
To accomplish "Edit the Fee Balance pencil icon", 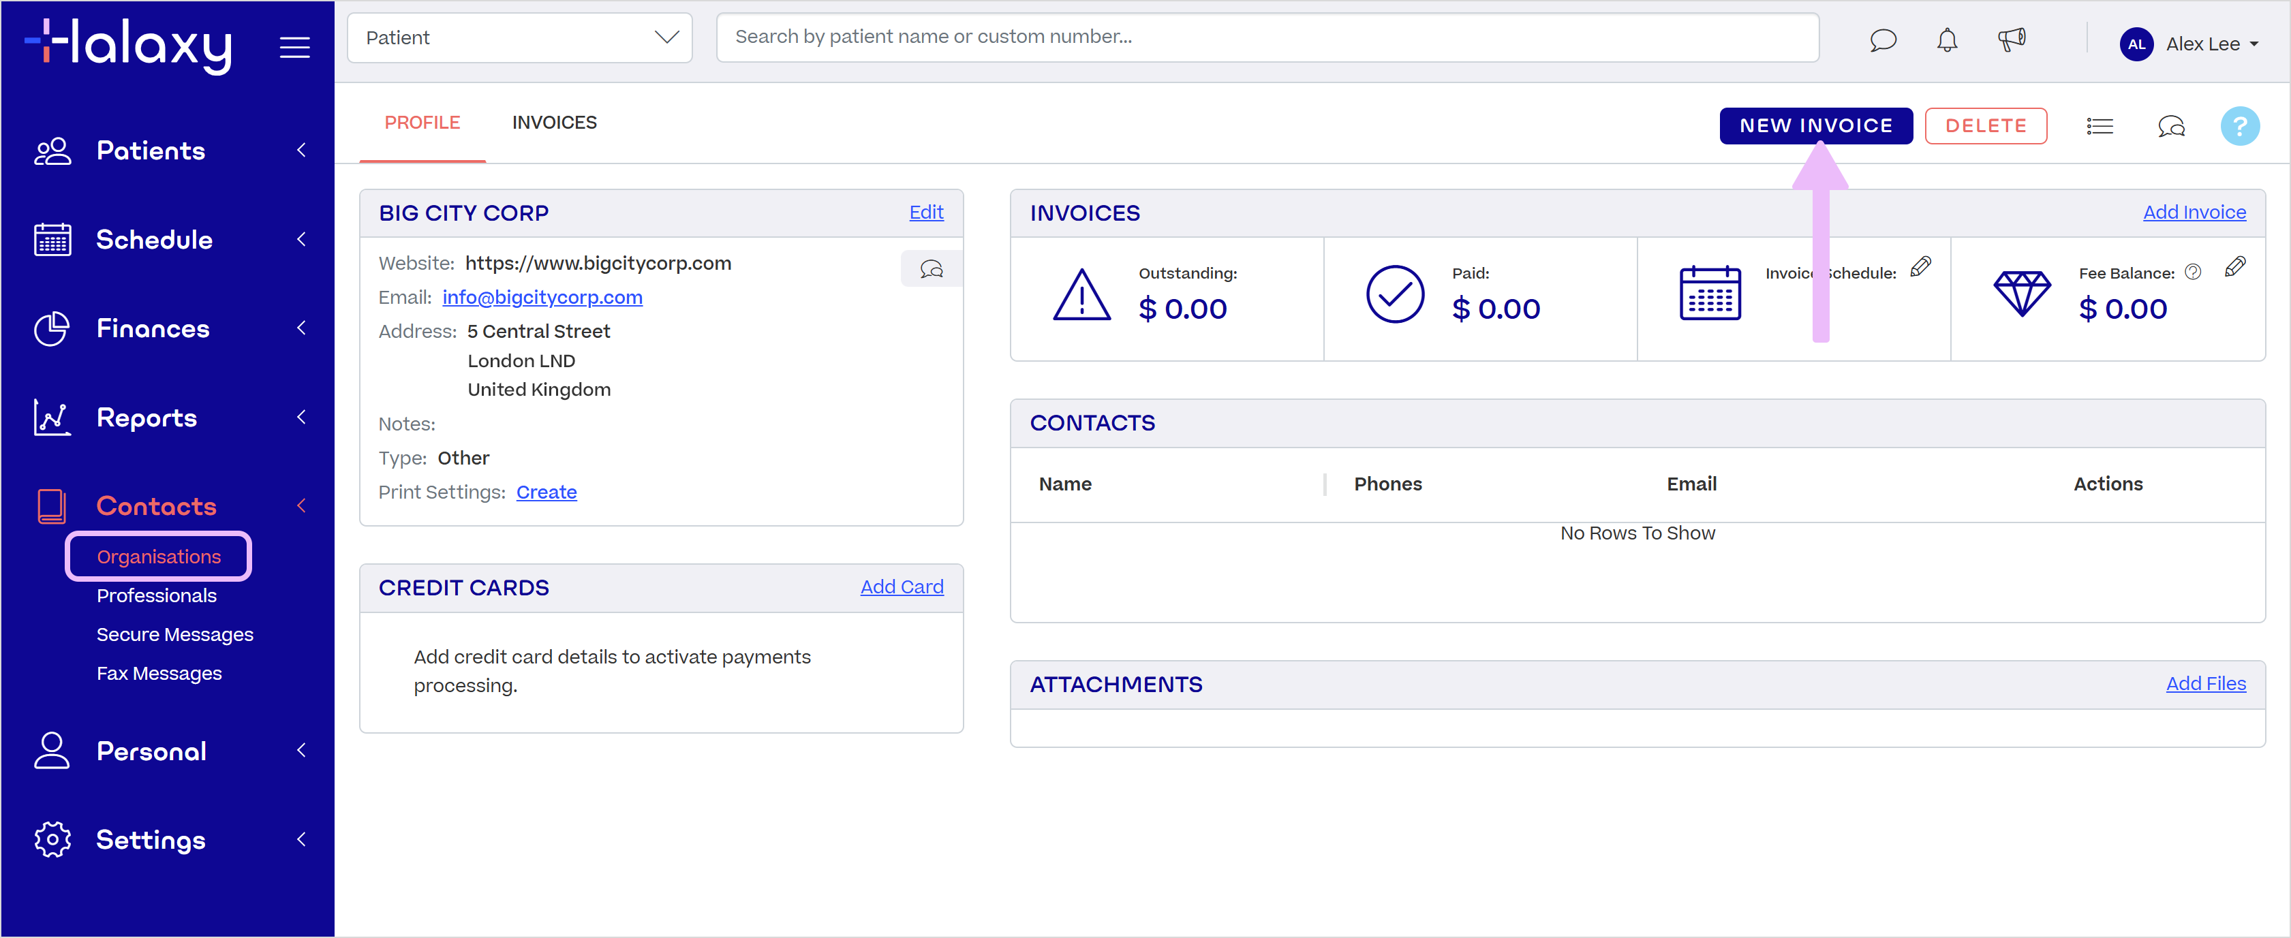I will (x=2234, y=267).
